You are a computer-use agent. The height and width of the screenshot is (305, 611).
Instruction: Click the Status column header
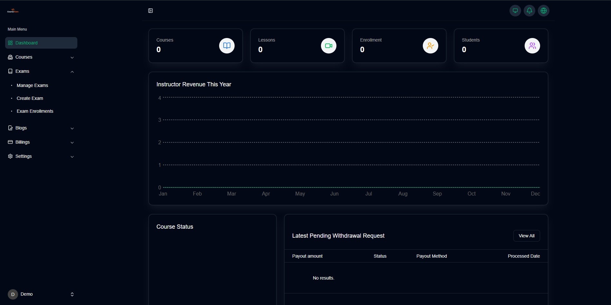[x=380, y=256]
